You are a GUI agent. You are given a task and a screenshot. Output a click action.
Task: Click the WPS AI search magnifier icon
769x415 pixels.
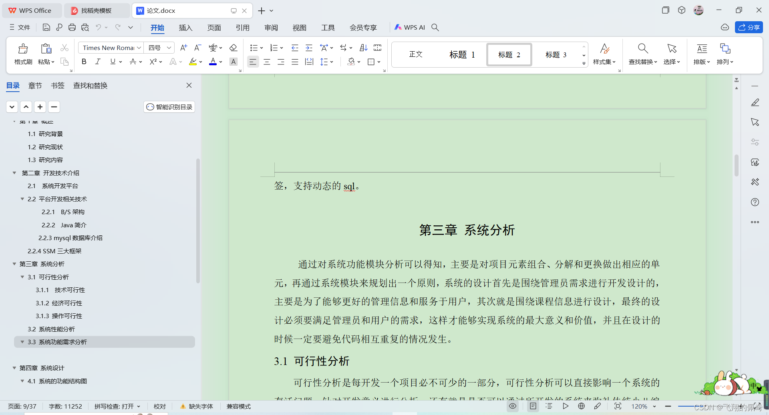click(x=435, y=27)
